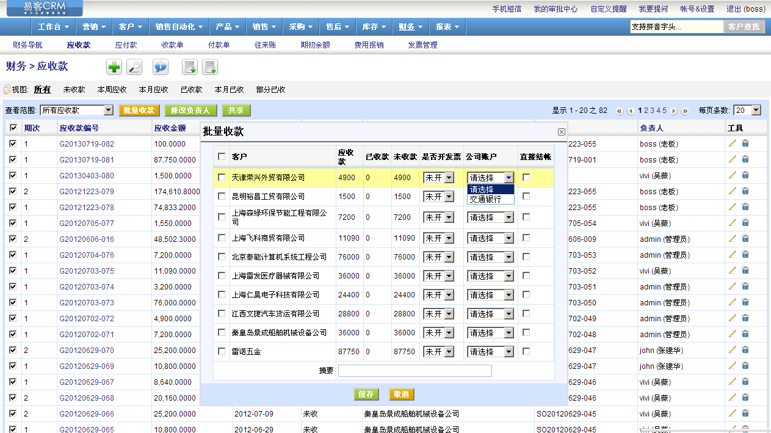Image resolution: width=771 pixels, height=433 pixels.
Task: Click pencil edit icon for G20130719-082 row
Action: click(733, 144)
